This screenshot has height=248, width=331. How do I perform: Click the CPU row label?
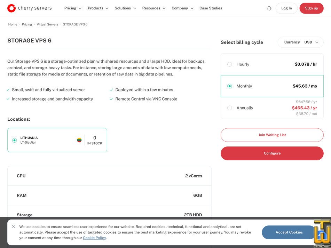pos(21,176)
